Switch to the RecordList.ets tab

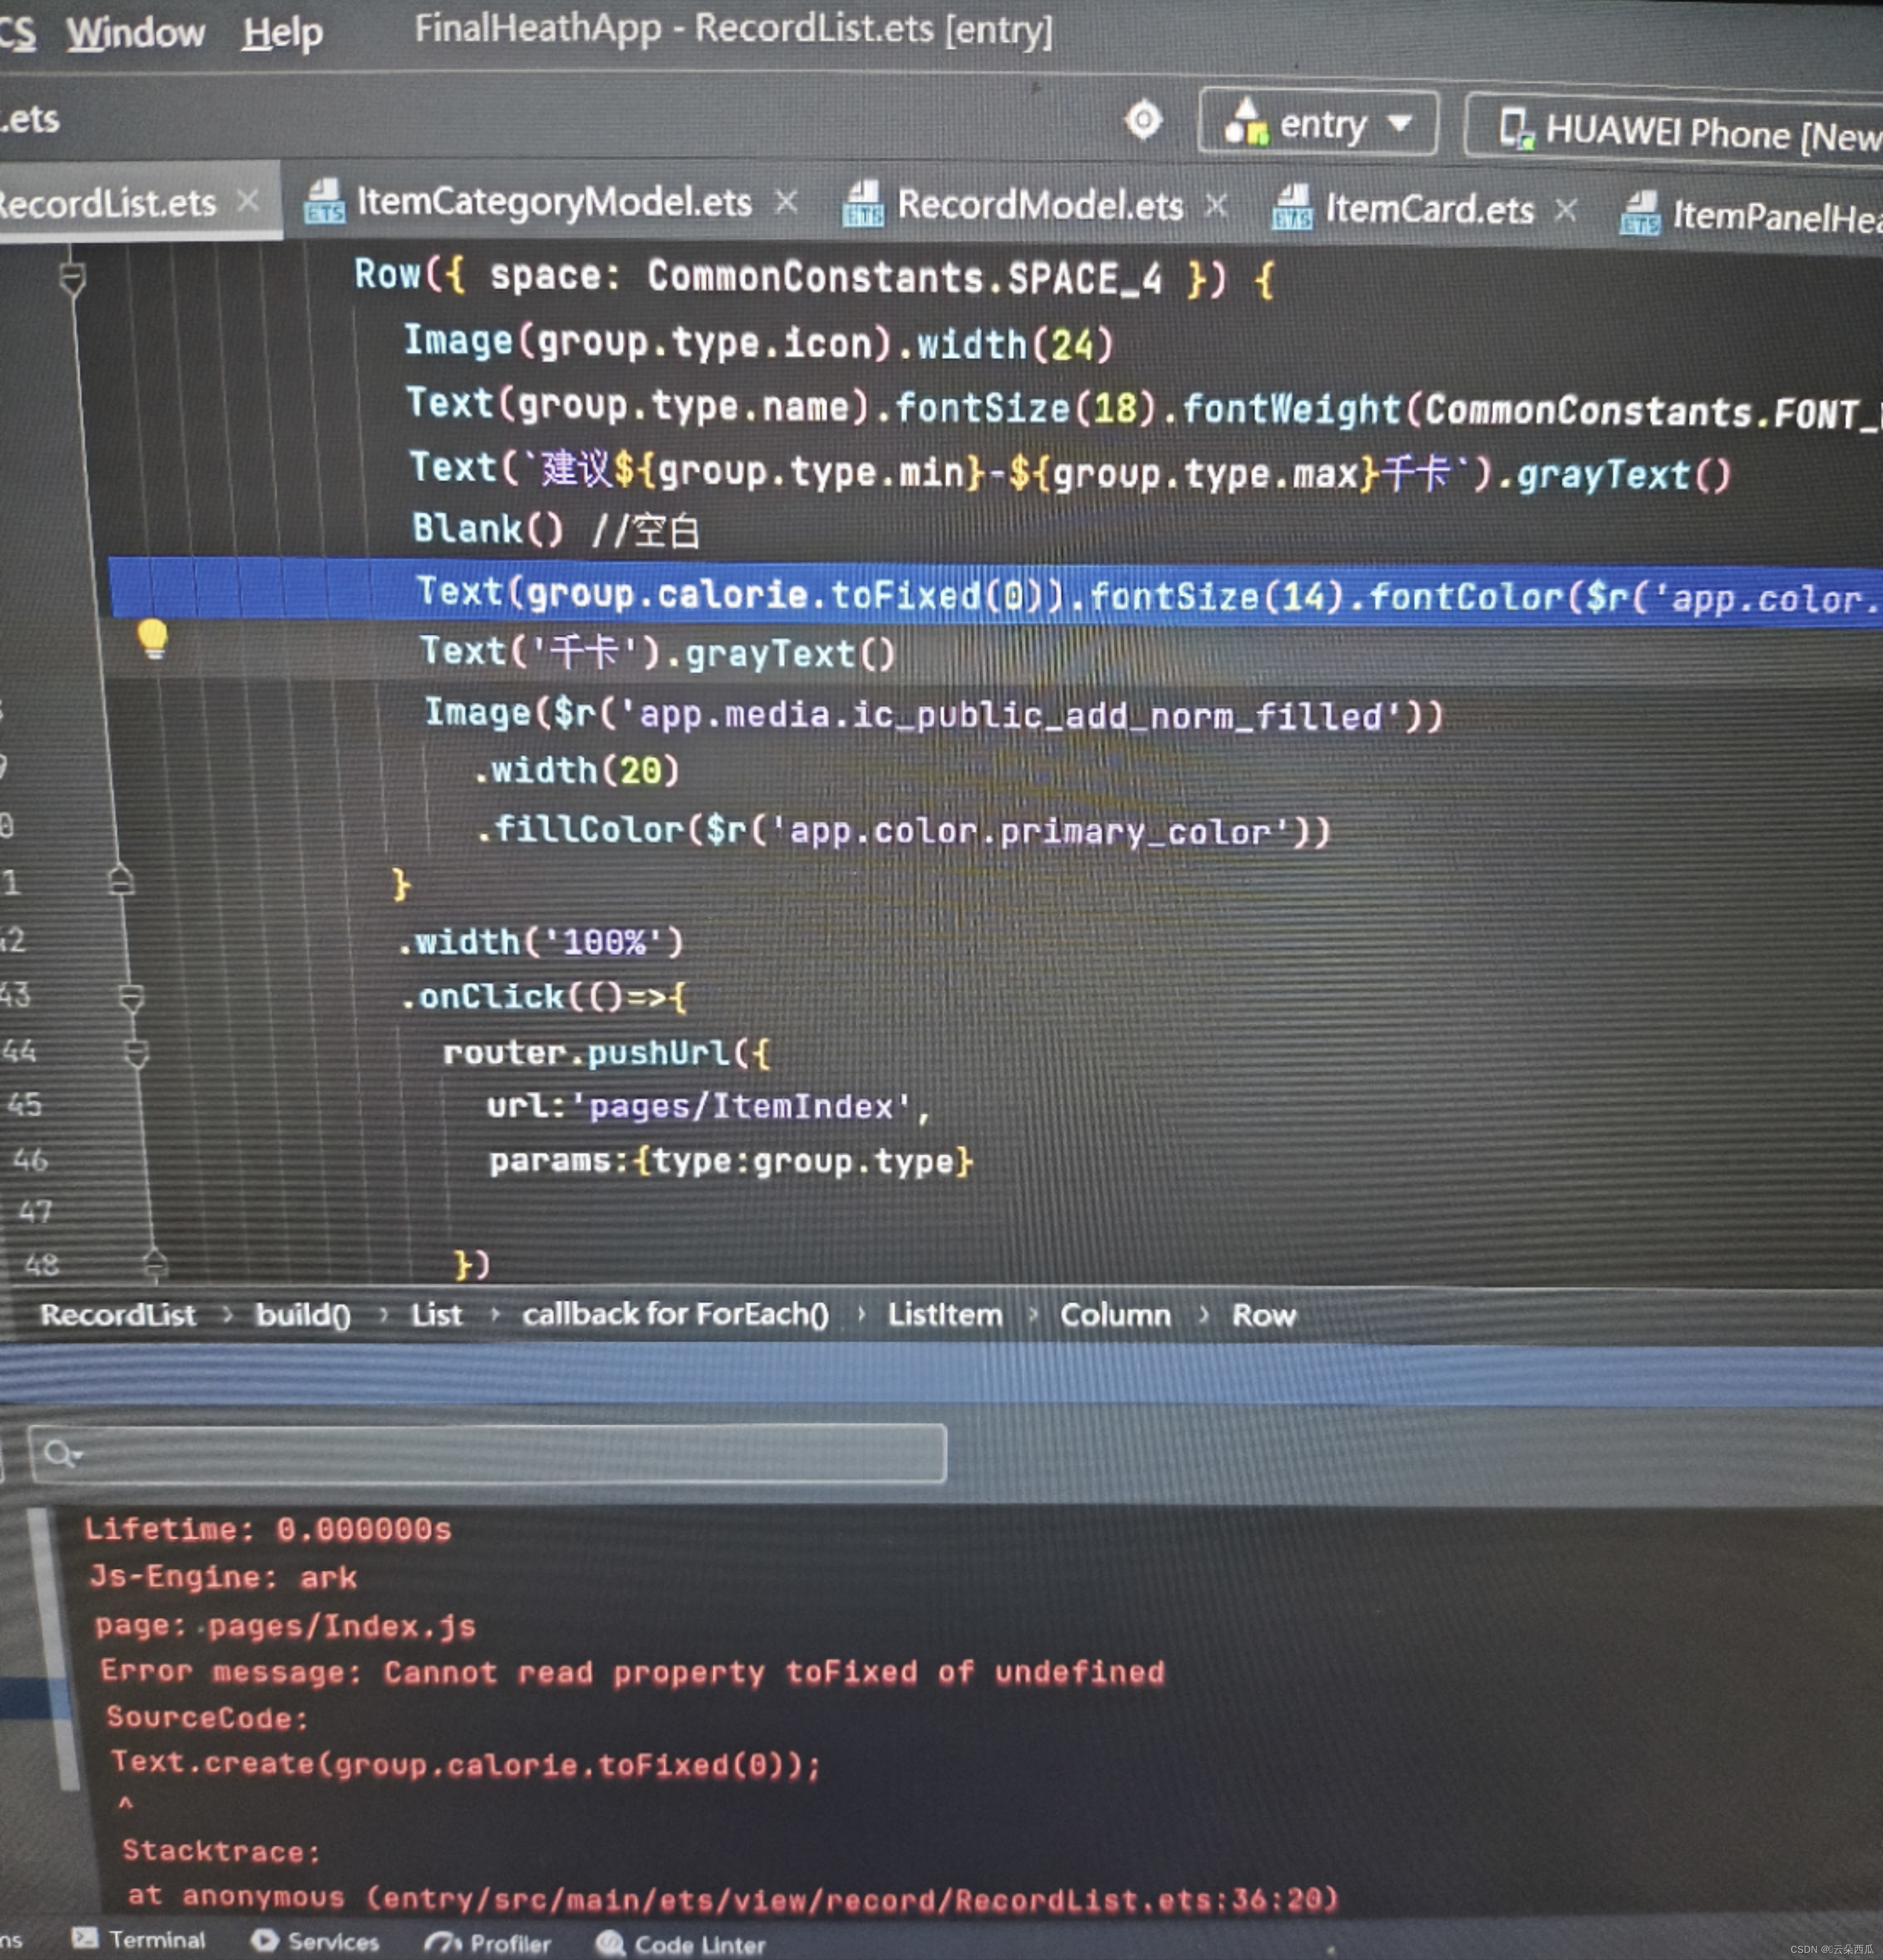[108, 203]
